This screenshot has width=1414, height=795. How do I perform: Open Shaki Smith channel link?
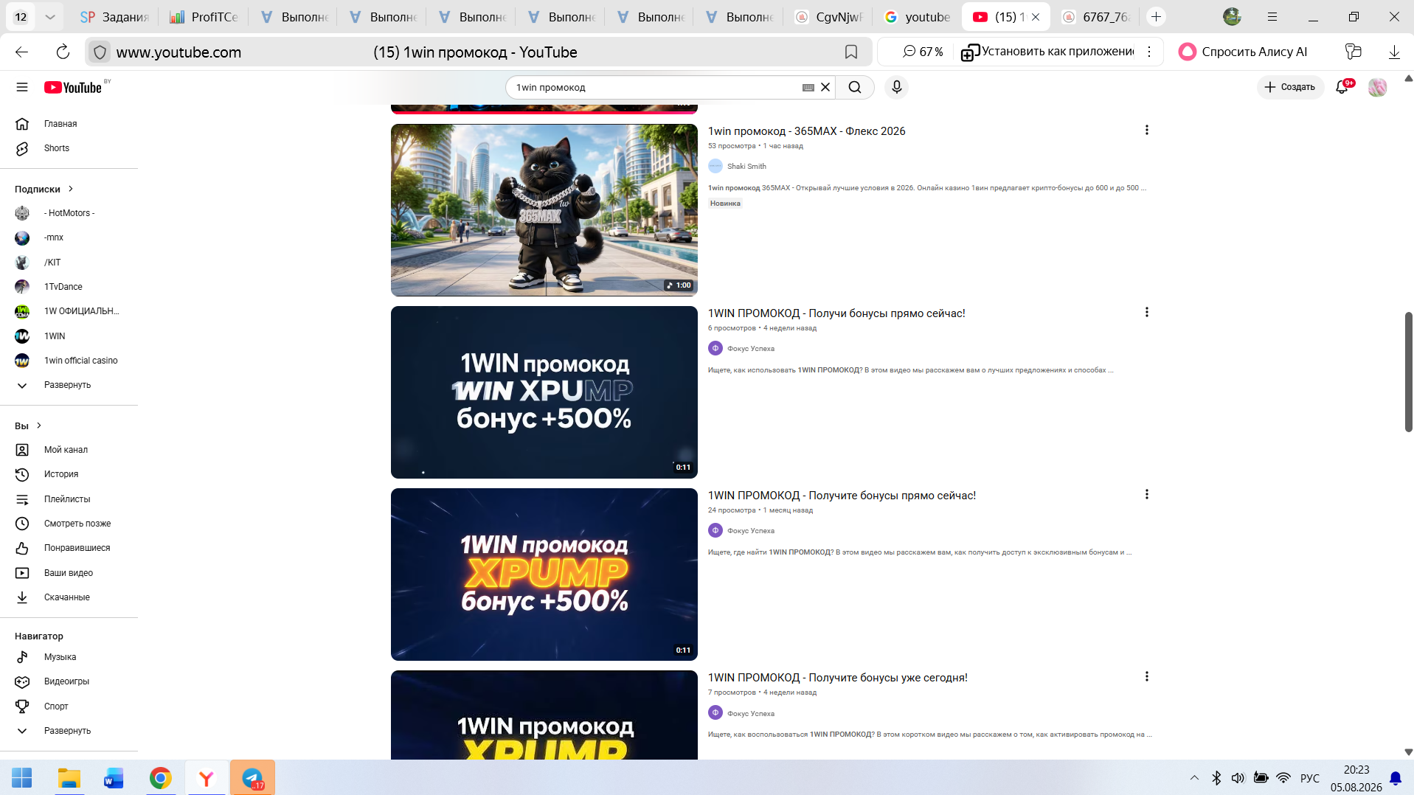click(746, 167)
